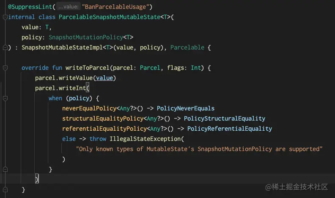Click the PolicyNeverEquals constant
Image resolution: width=335 pixels, height=198 pixels.
pos(185,108)
